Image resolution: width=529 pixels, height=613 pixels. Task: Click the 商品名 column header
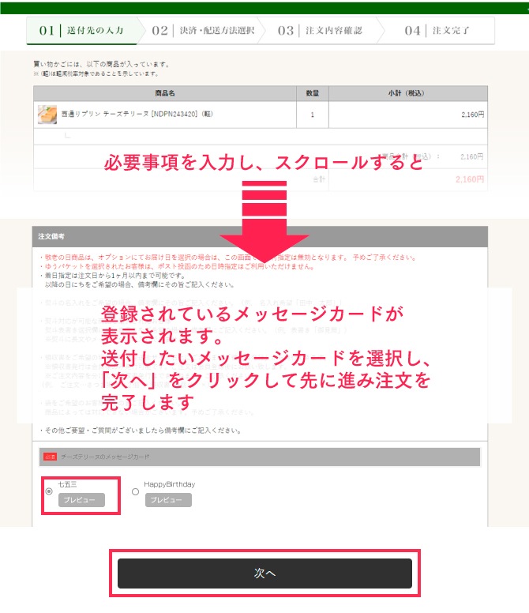[165, 93]
